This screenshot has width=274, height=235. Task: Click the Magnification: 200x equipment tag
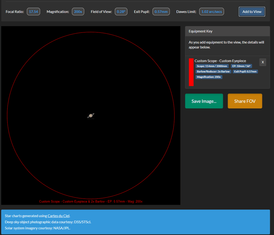[x=209, y=77]
